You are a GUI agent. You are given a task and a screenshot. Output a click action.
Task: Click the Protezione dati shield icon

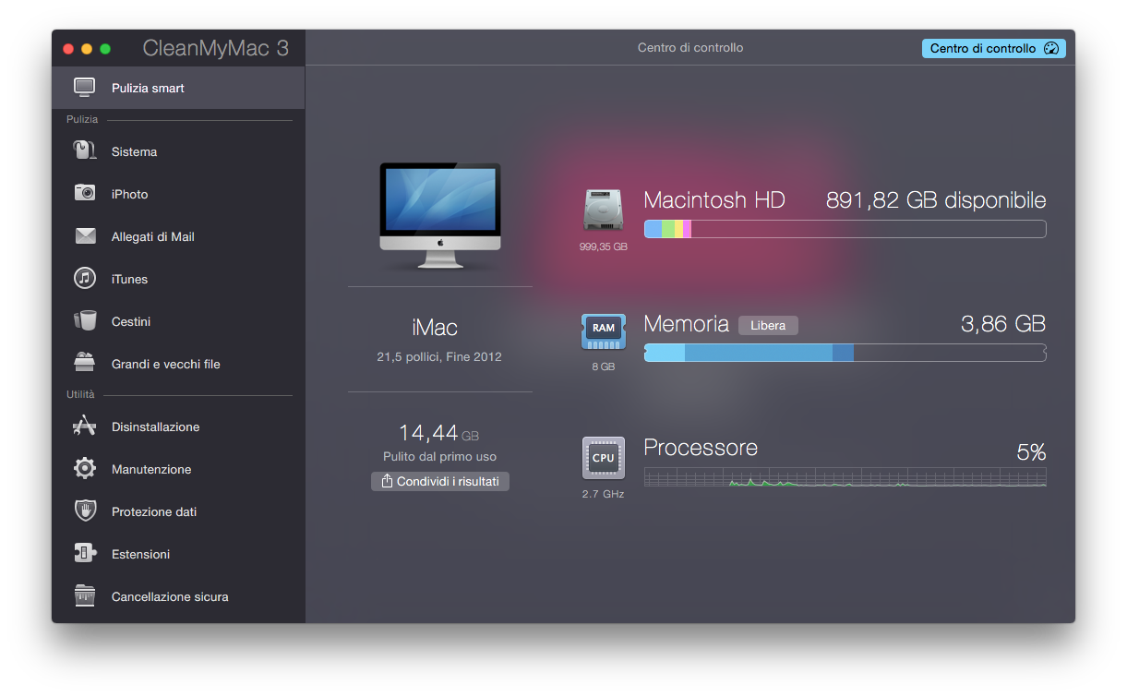(x=85, y=511)
